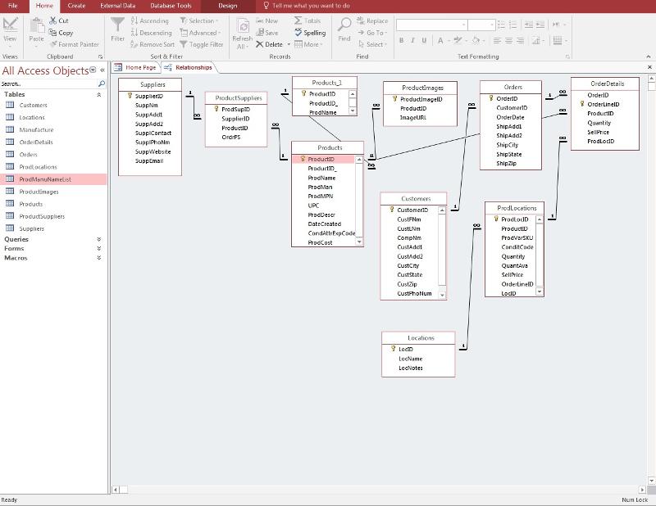Click the Spelling check icon
This screenshot has height=506, width=656.
298,33
